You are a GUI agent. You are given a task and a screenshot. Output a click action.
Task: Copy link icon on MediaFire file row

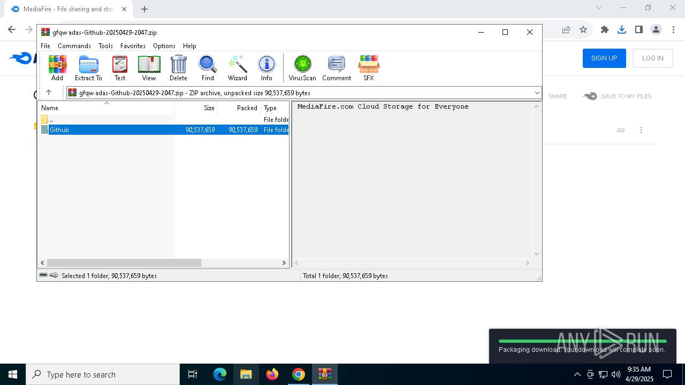[x=621, y=130]
